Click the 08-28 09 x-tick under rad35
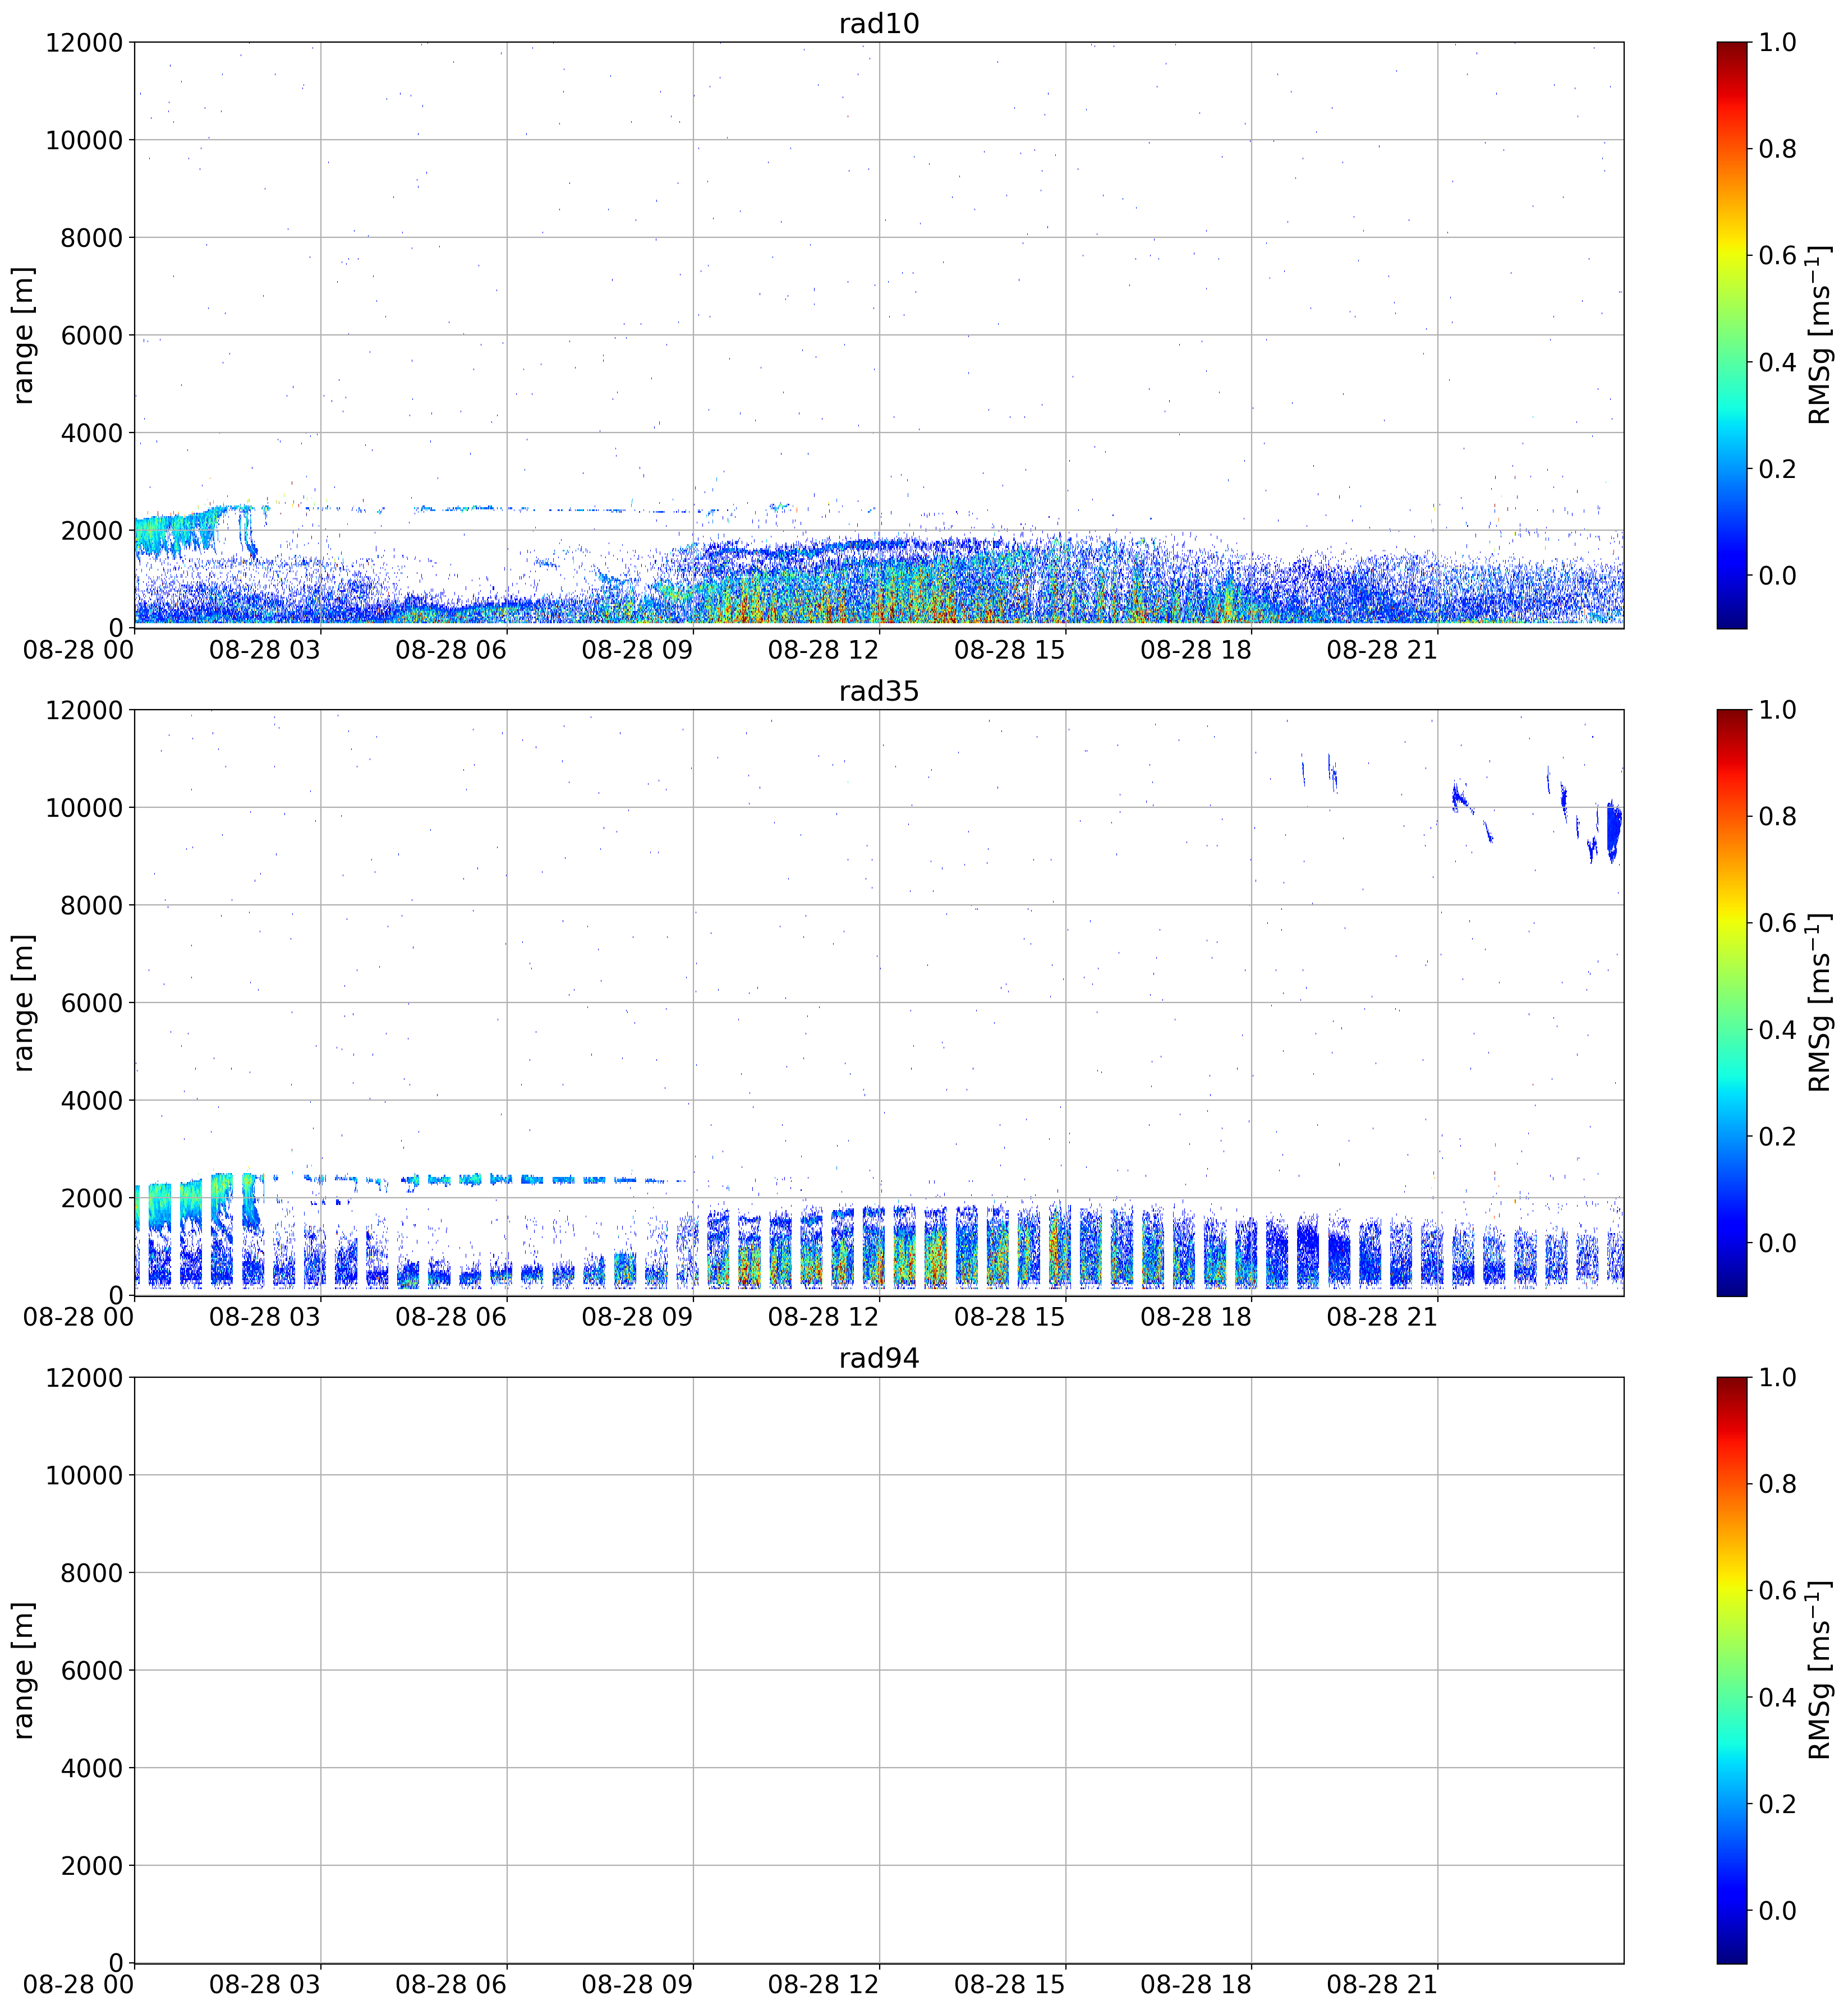Screen dimensions: 1848x2010 [x=637, y=1317]
